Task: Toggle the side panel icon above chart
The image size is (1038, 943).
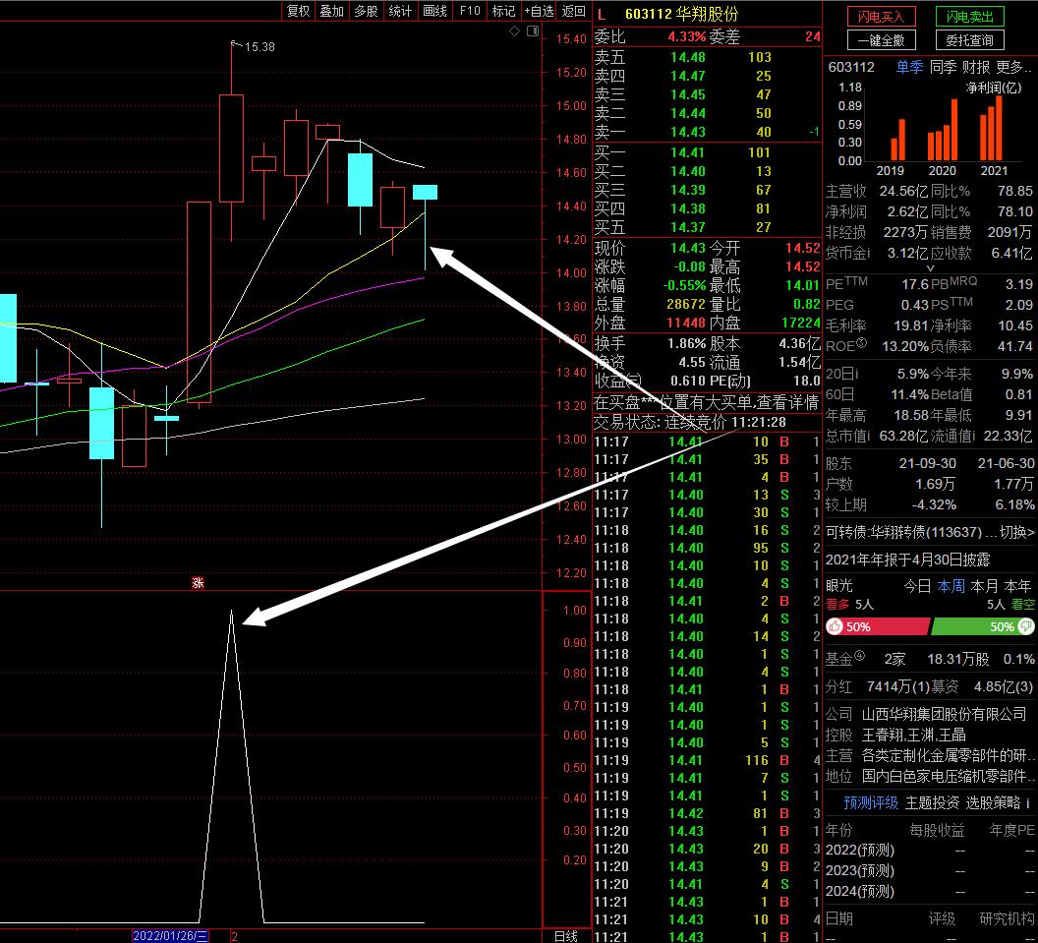Action: coord(532,31)
